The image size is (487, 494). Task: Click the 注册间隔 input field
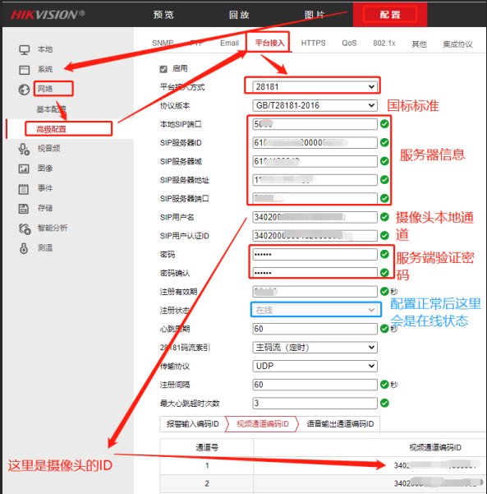point(315,385)
